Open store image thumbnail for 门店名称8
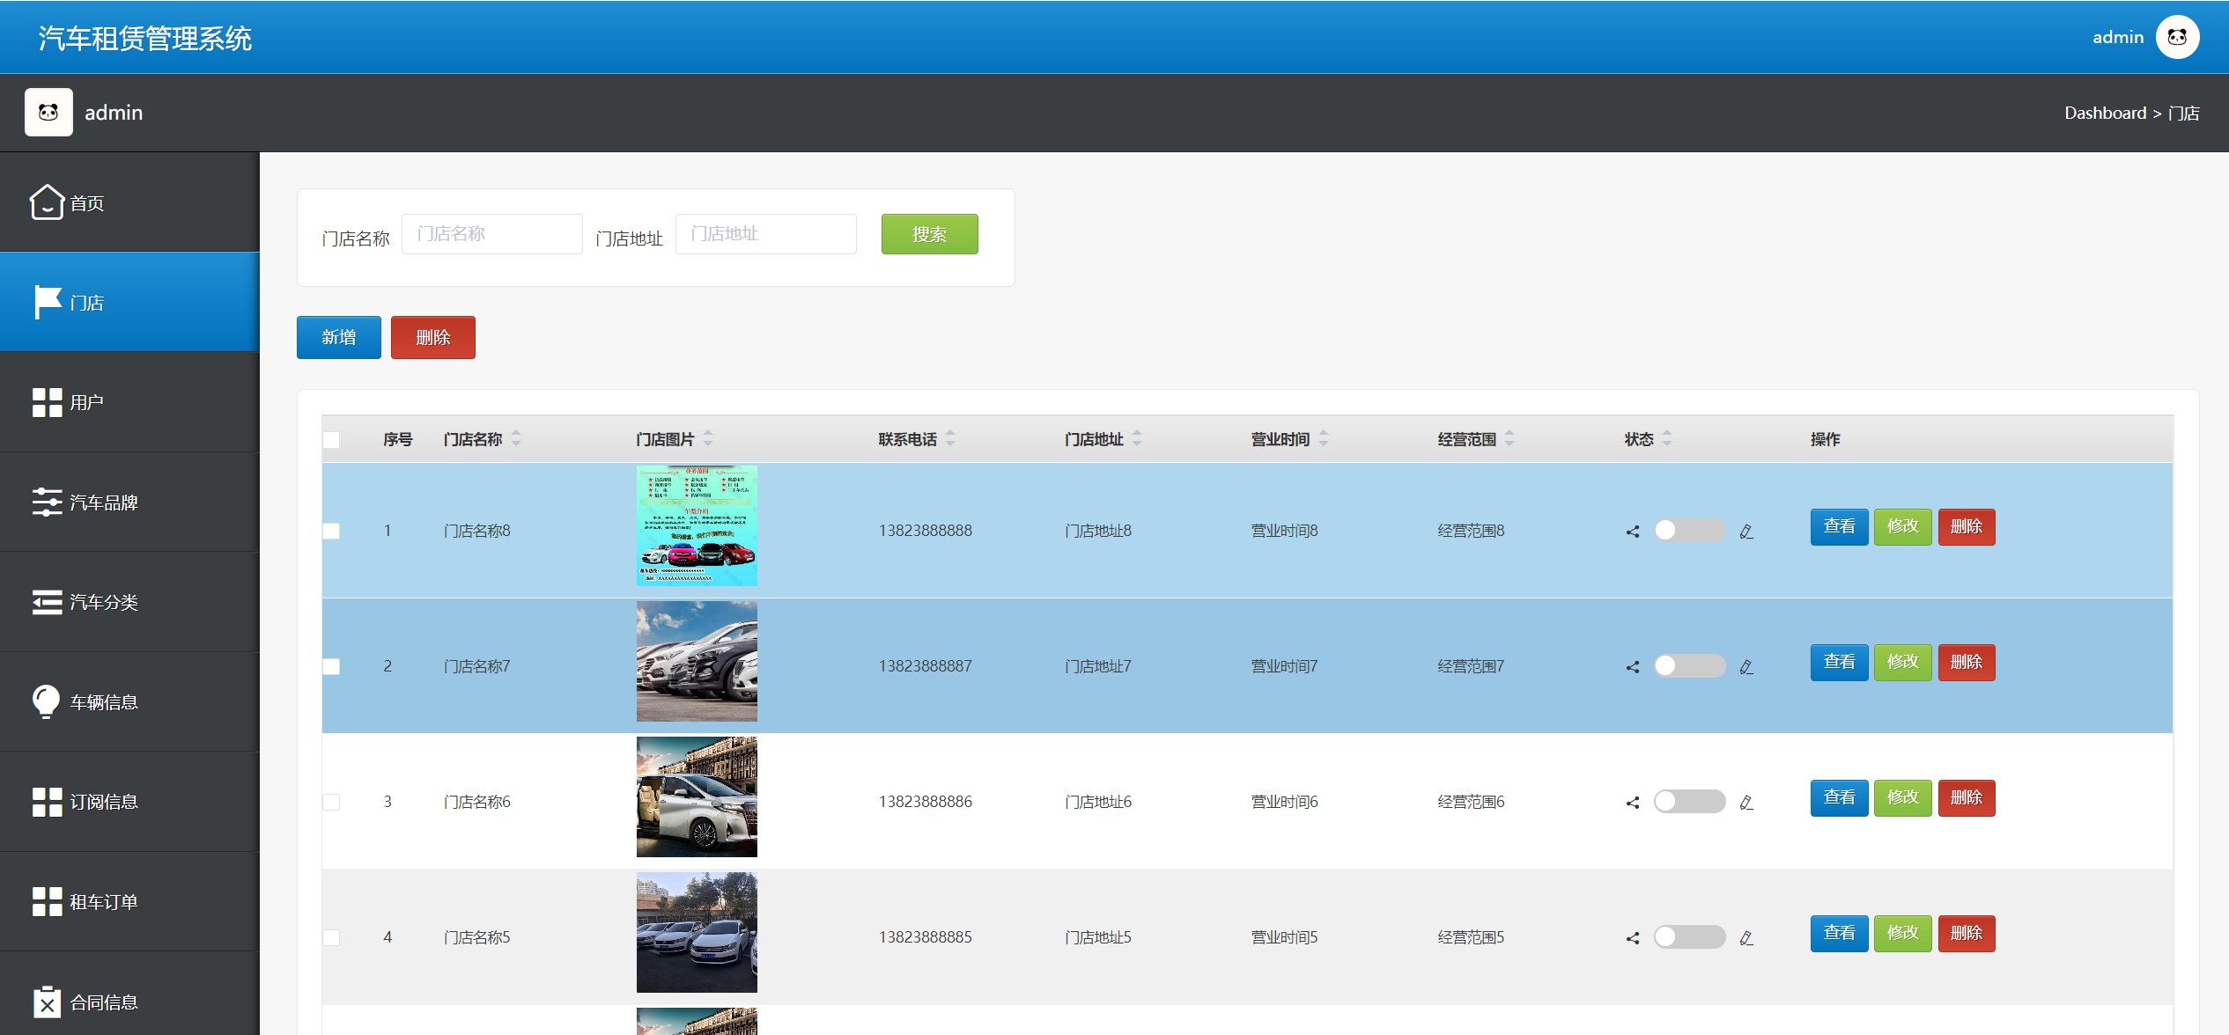Screen dimensions: 2229x1035 (697, 525)
